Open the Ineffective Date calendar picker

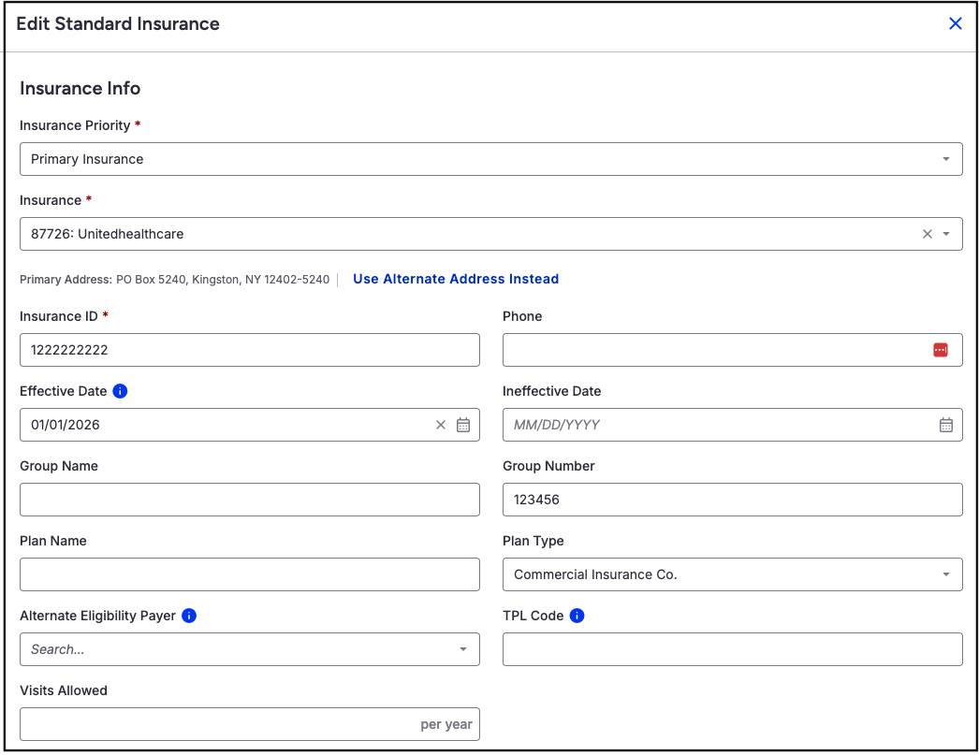pyautogui.click(x=946, y=425)
